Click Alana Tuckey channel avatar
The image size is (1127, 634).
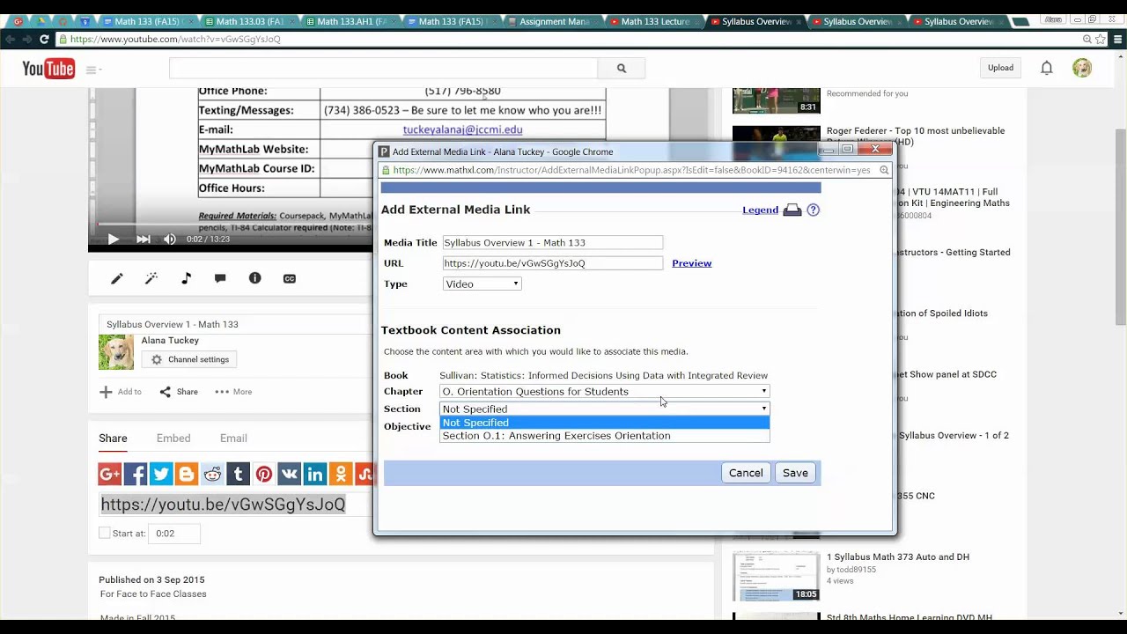116,352
